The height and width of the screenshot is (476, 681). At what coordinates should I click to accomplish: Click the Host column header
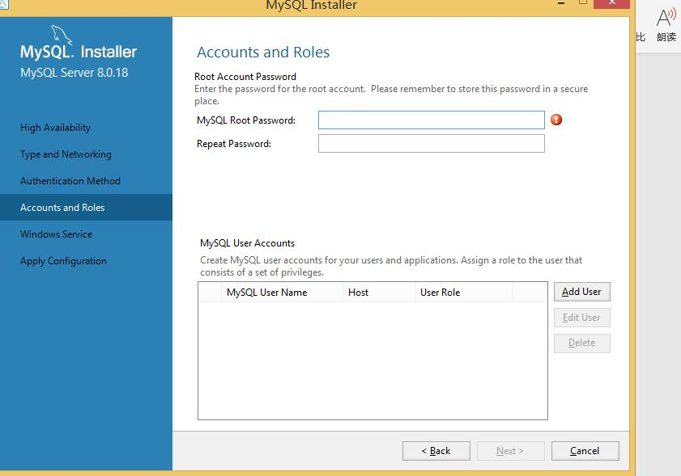tap(379, 293)
